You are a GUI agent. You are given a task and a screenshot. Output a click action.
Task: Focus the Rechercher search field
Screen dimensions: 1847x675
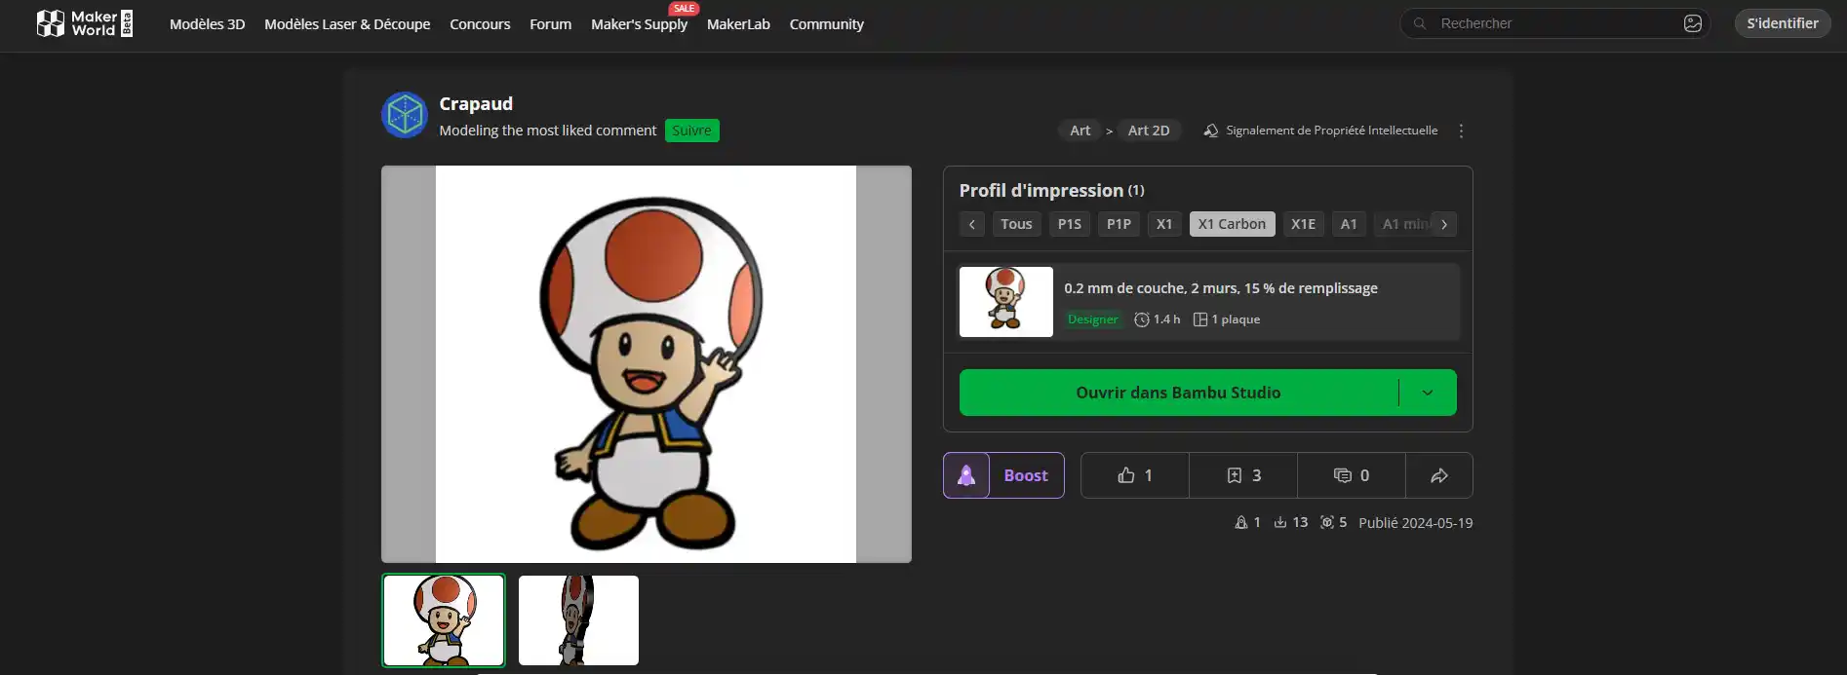pos(1554,23)
